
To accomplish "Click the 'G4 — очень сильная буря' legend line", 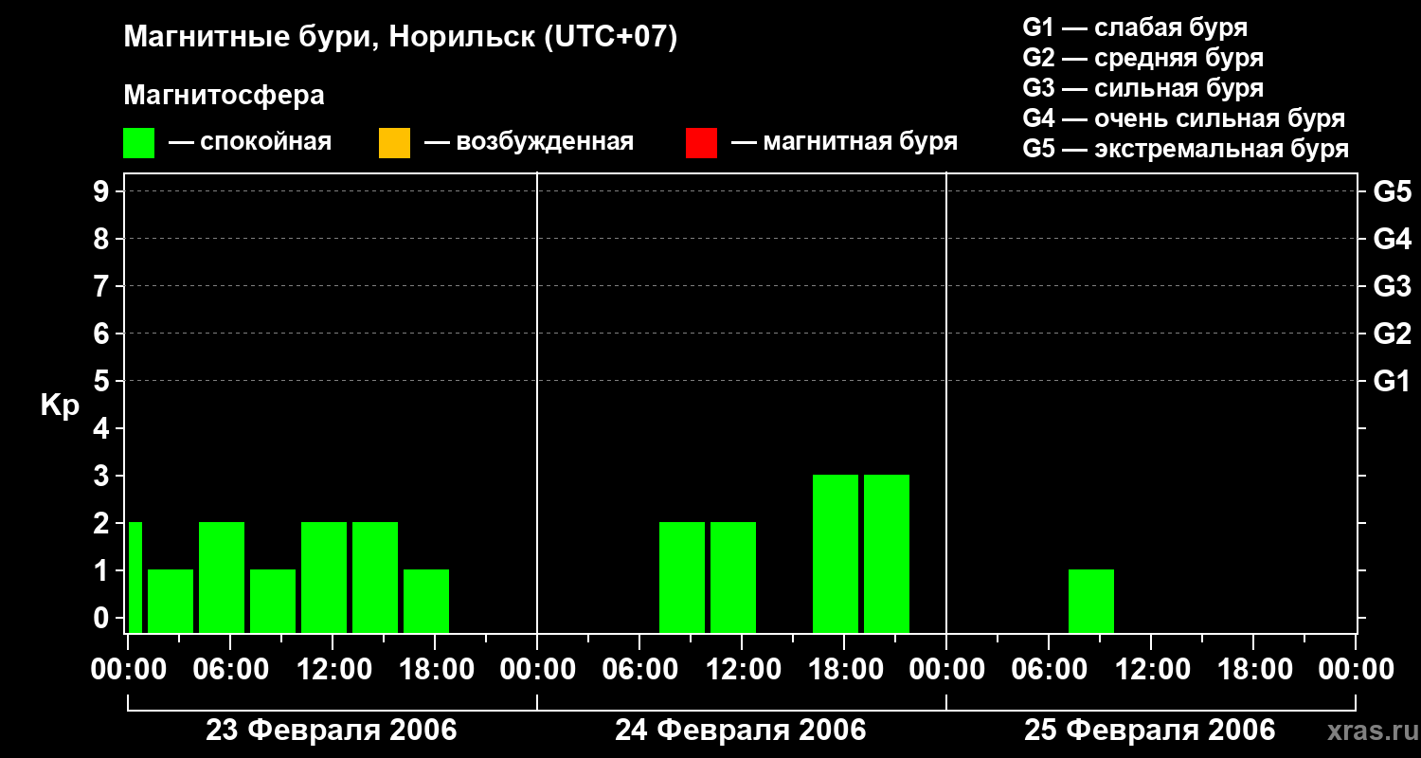I will (1184, 118).
